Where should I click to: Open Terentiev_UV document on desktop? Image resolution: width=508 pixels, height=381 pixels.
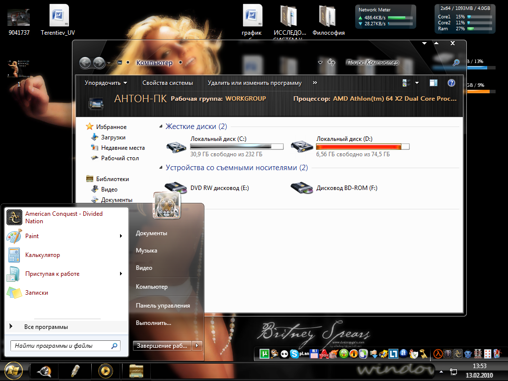tap(58, 20)
